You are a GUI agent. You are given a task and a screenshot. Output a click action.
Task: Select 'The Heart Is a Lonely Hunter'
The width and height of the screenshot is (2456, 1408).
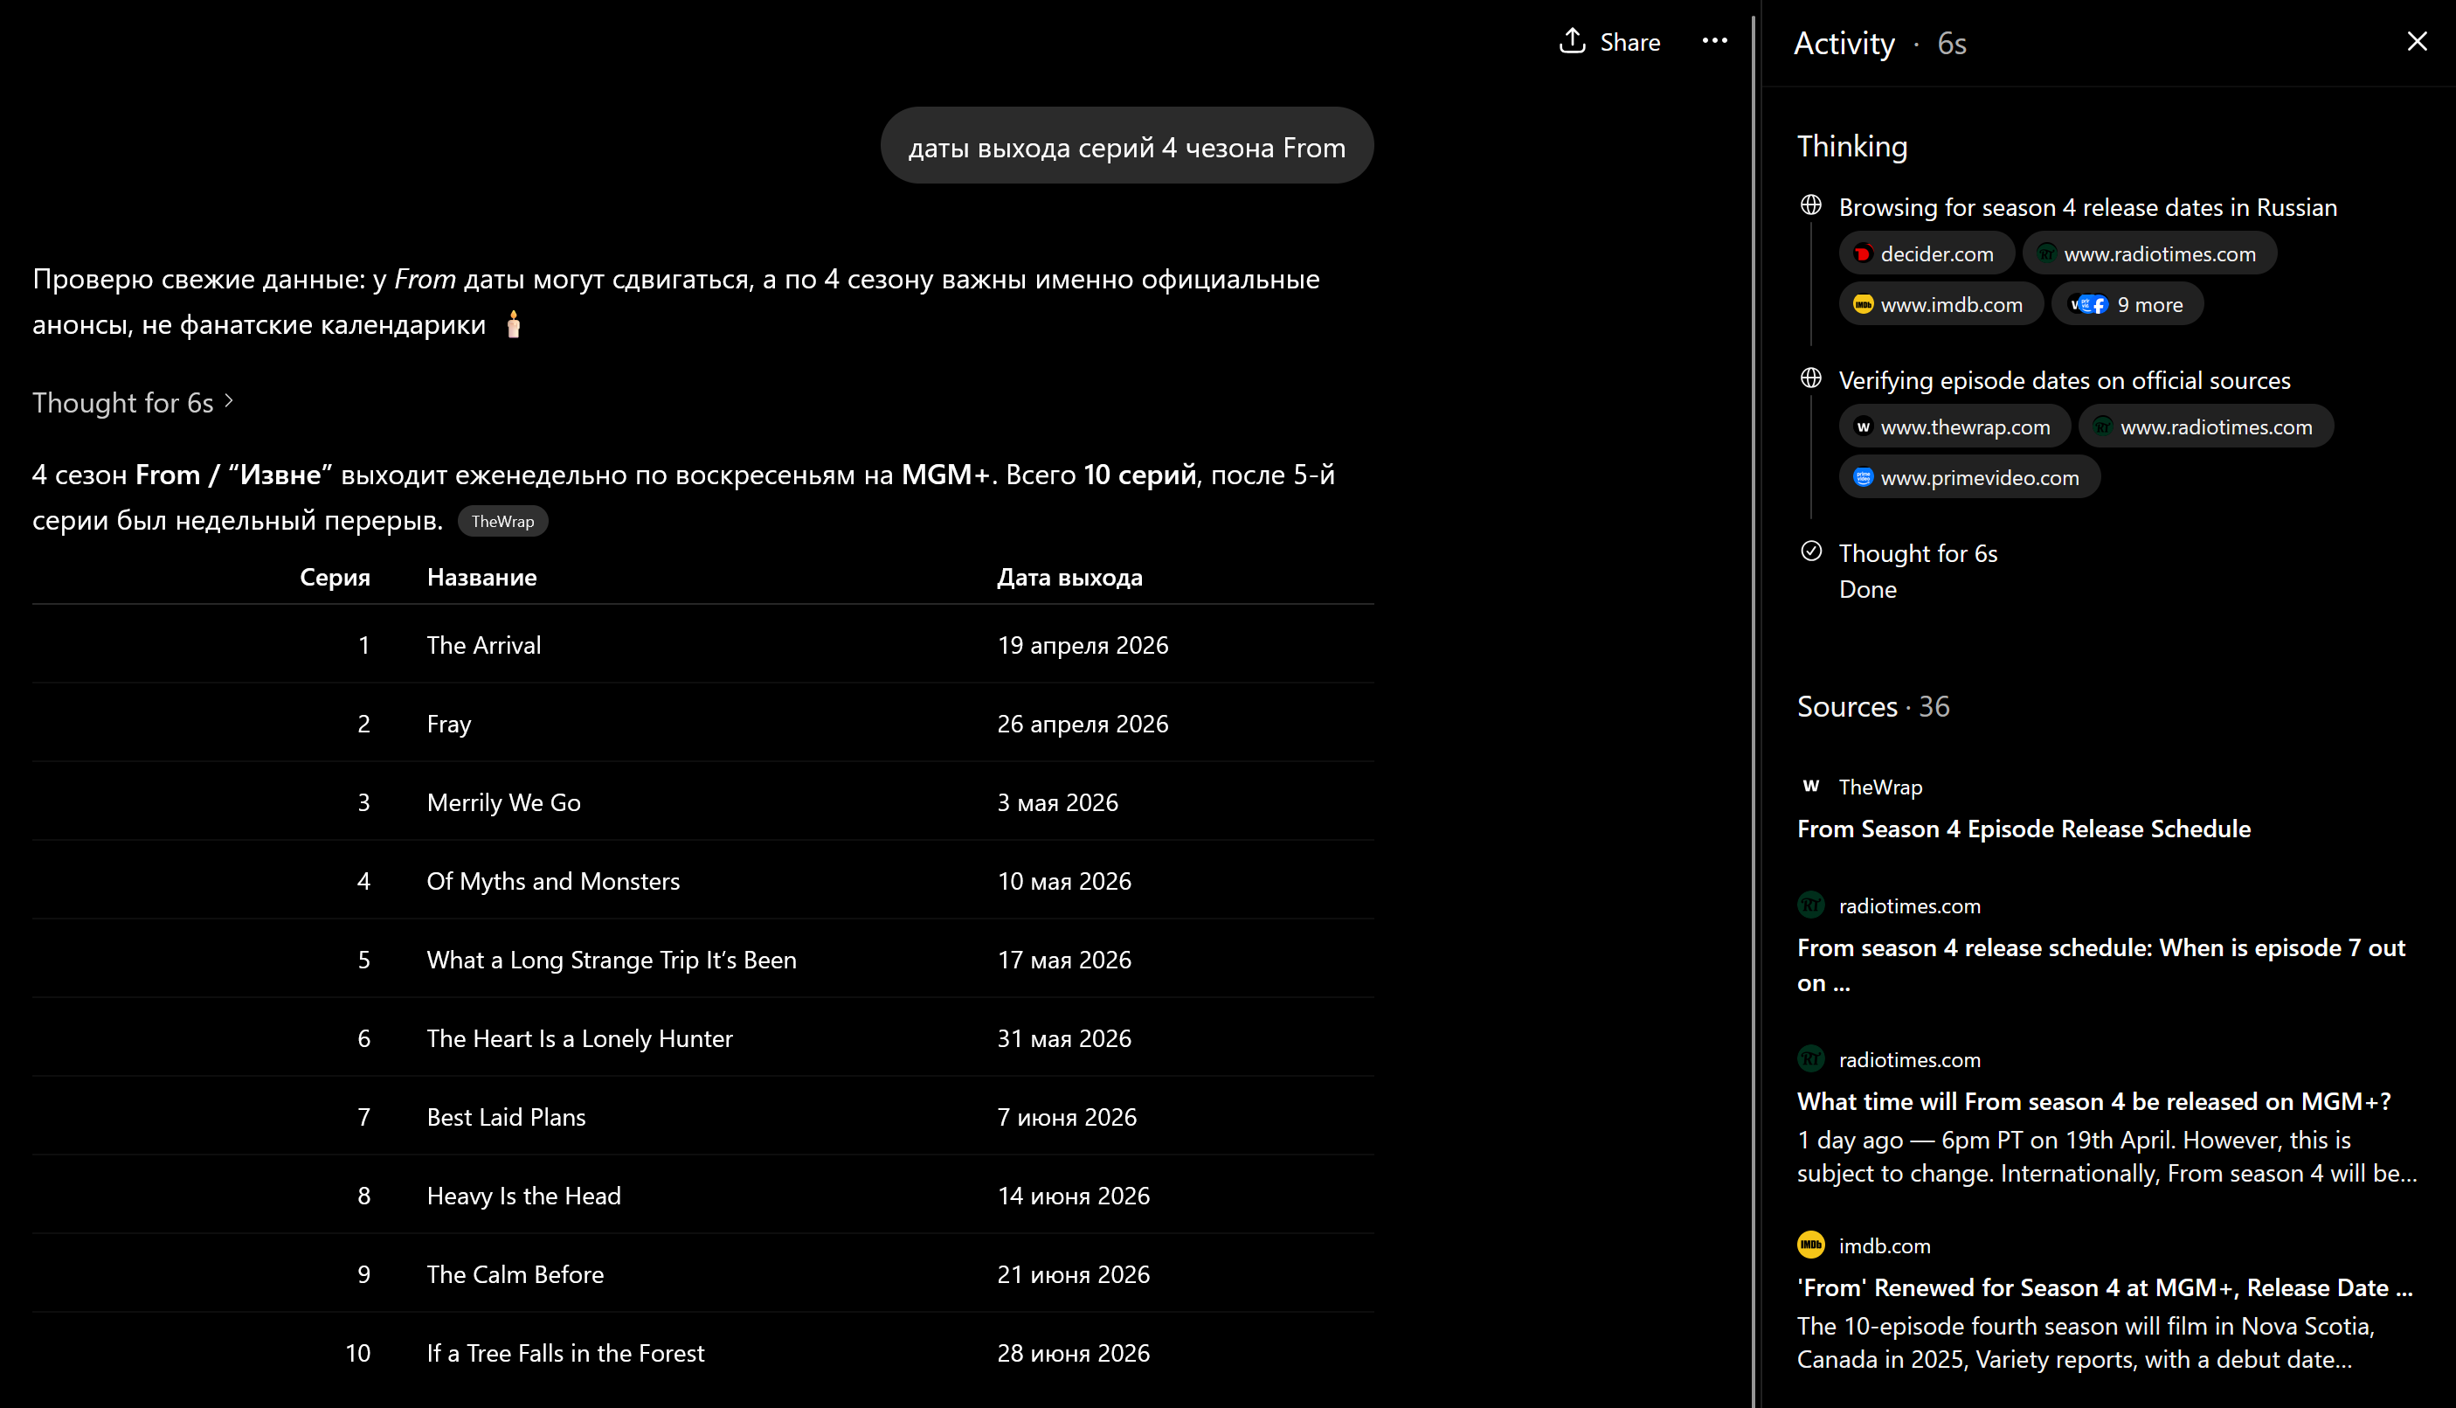[x=579, y=1038]
